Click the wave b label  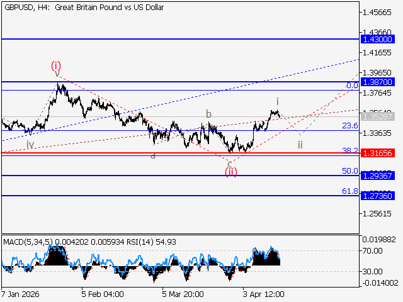(x=208, y=114)
